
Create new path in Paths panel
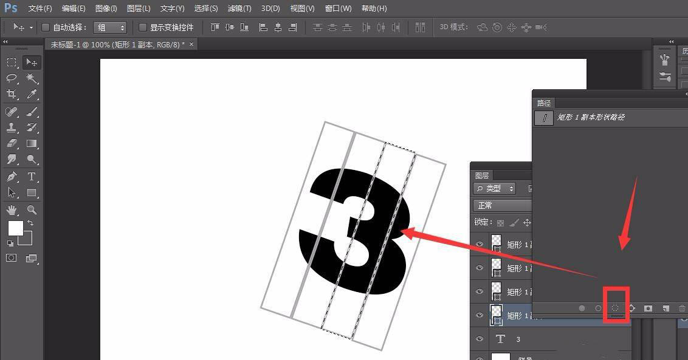666,308
